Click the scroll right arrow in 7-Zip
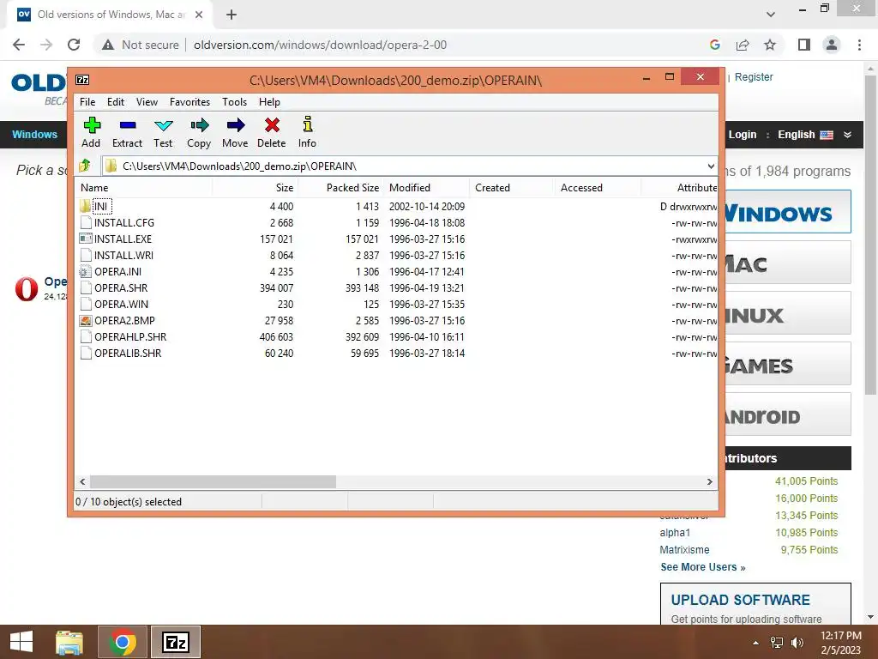This screenshot has height=659, width=878. click(710, 482)
